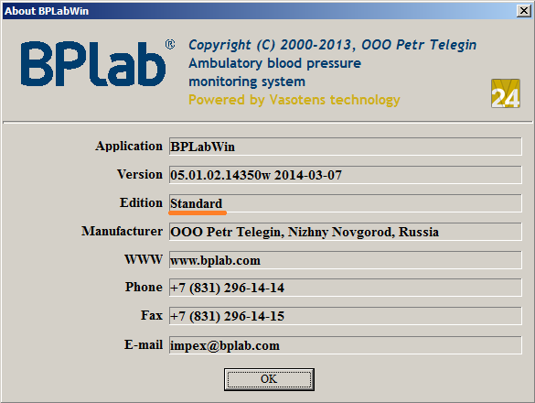Click the Fax label
Image resolution: width=535 pixels, height=403 pixels.
(x=152, y=315)
